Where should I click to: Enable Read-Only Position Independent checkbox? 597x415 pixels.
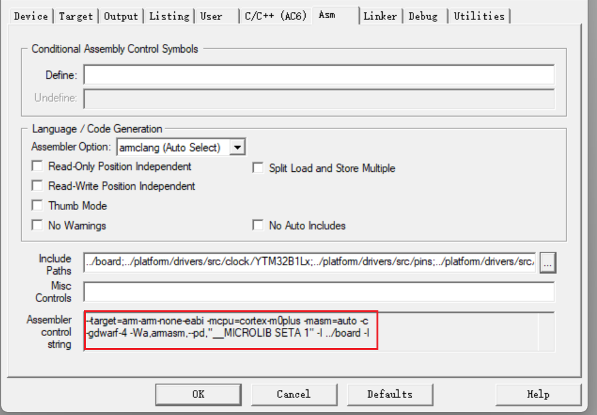point(37,167)
